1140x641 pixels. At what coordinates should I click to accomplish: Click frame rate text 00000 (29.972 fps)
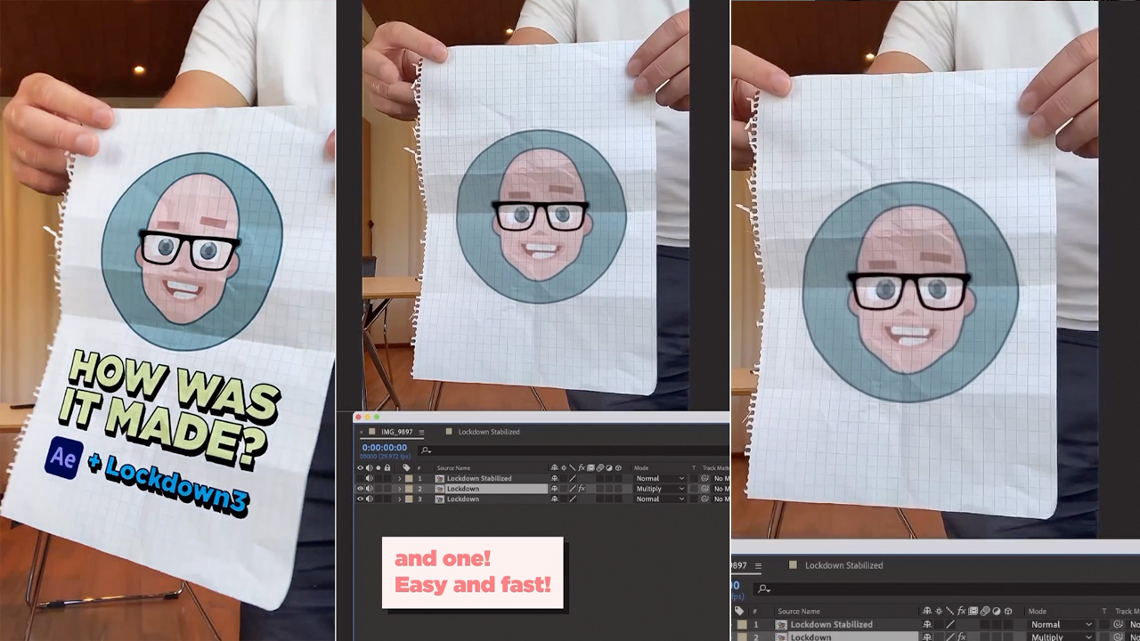coord(385,457)
